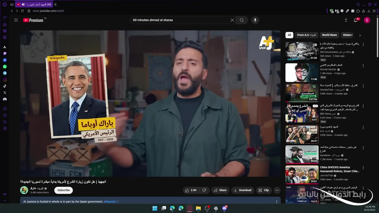
Task: Open options for AlarabyTube video
Action: tap(363, 86)
